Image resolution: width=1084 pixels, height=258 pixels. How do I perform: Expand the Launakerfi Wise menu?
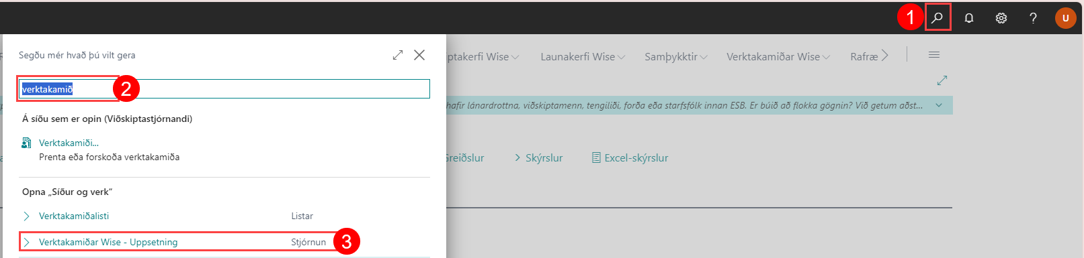[583, 57]
